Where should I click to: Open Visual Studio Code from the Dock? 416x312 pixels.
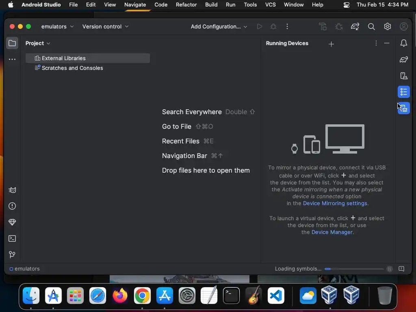pyautogui.click(x=276, y=295)
